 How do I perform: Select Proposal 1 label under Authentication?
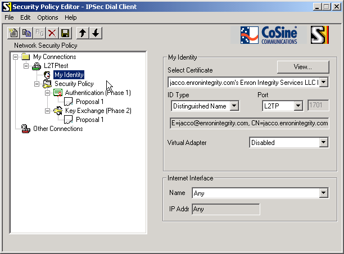pyautogui.click(x=90, y=102)
